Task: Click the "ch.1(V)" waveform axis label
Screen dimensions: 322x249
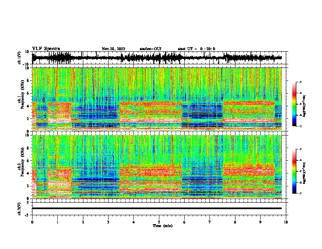Action: click(20, 58)
